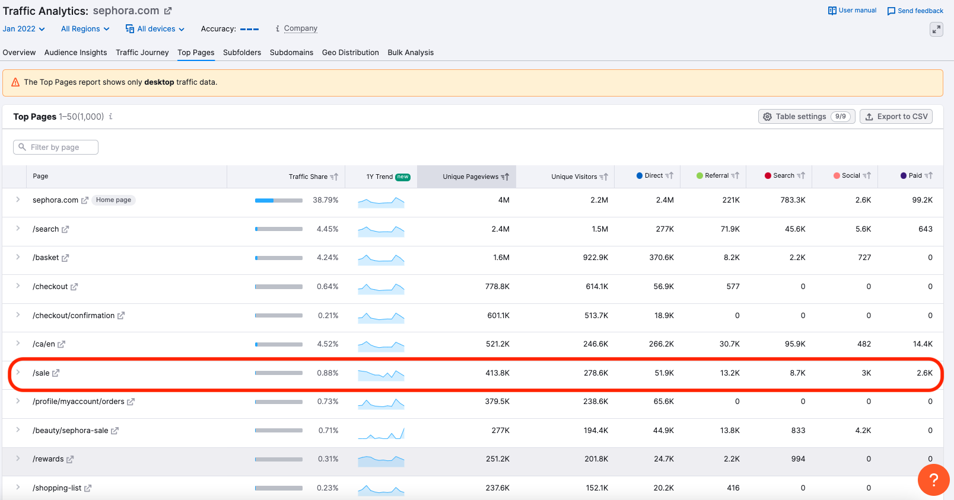Sort by Unique Visitors column icon
954x500 pixels.
pos(604,177)
